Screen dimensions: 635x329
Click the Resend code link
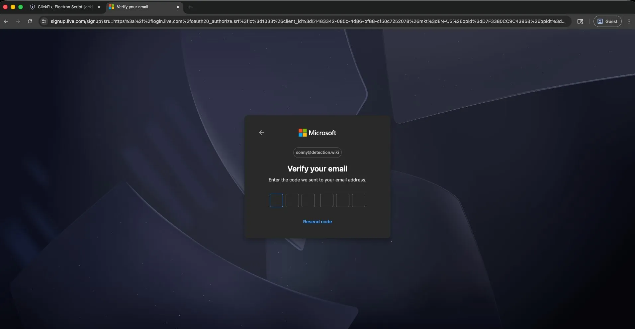pyautogui.click(x=317, y=222)
